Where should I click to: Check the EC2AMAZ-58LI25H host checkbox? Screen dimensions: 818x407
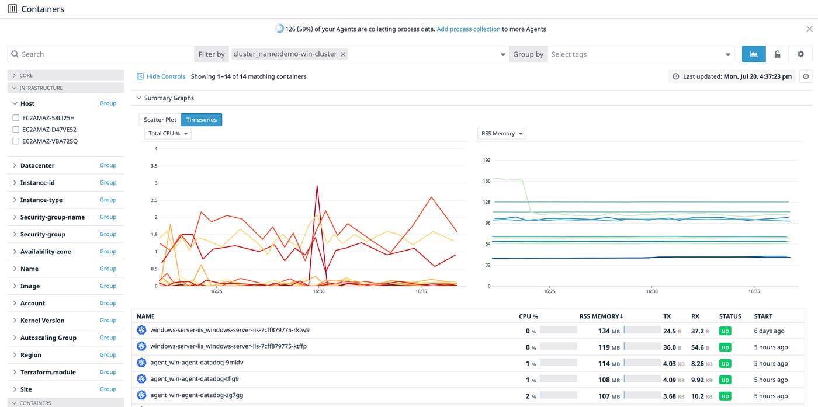point(16,118)
